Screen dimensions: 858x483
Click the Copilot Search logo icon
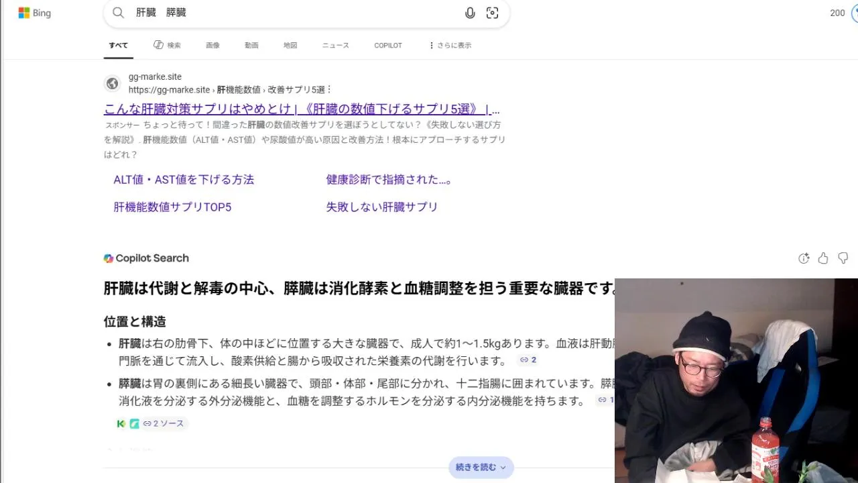[109, 258]
